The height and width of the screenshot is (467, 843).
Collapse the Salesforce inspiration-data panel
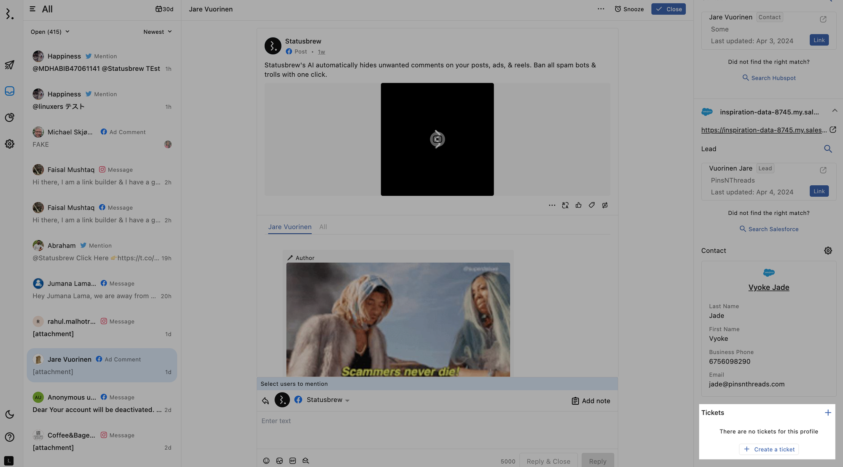tap(835, 111)
